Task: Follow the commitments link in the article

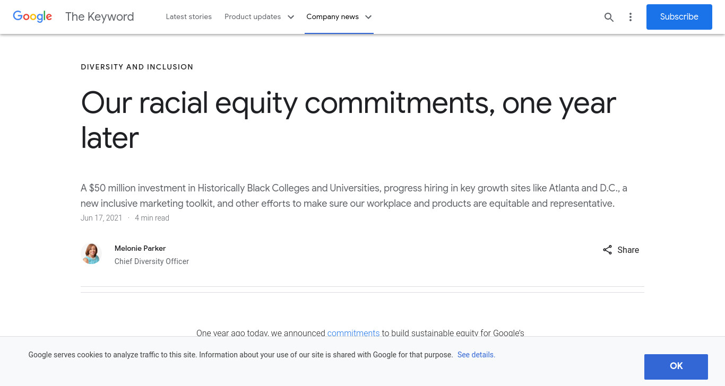Action: (353, 333)
